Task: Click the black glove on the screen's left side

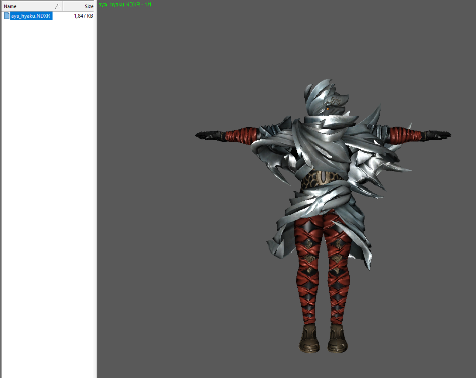Action: (208, 135)
